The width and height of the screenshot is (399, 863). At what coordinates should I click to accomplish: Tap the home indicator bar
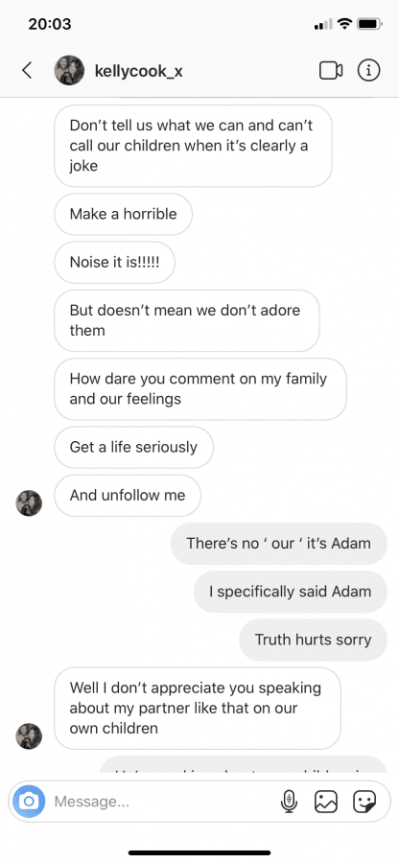(199, 852)
